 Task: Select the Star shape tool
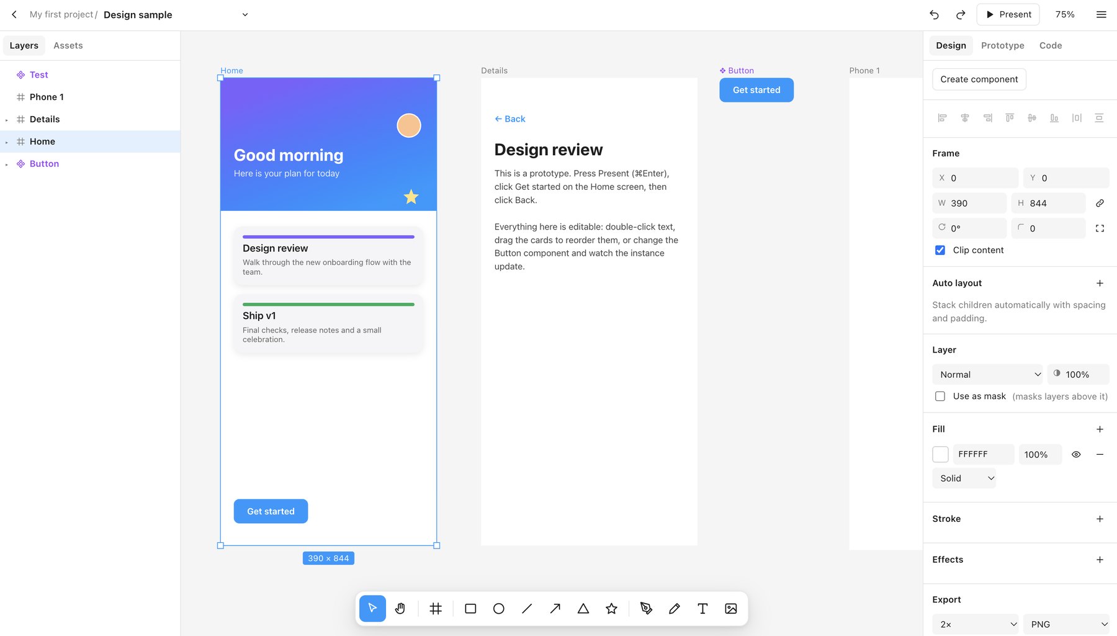pyautogui.click(x=611, y=609)
